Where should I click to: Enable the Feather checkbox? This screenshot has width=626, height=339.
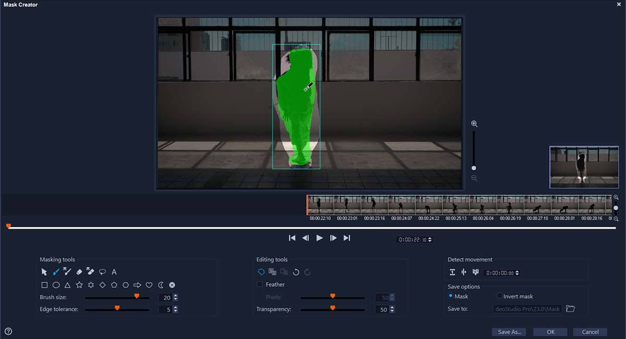(x=260, y=284)
